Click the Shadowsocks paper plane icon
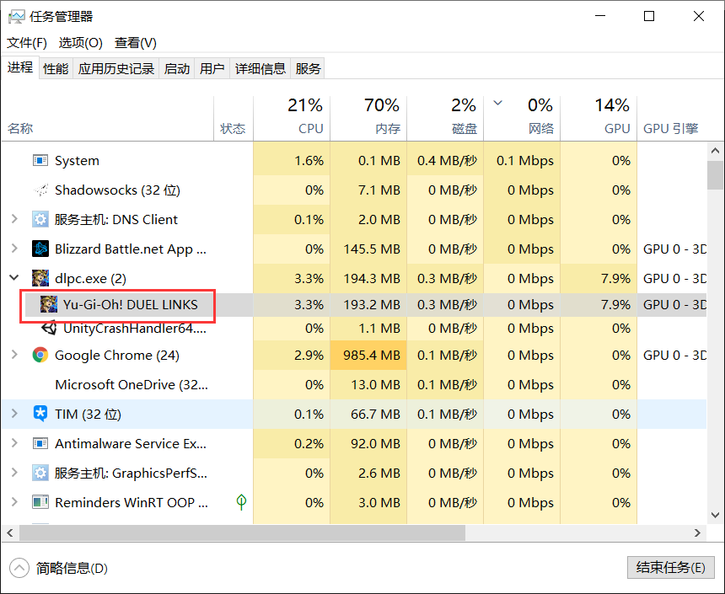This screenshot has height=594, width=725. 40,190
